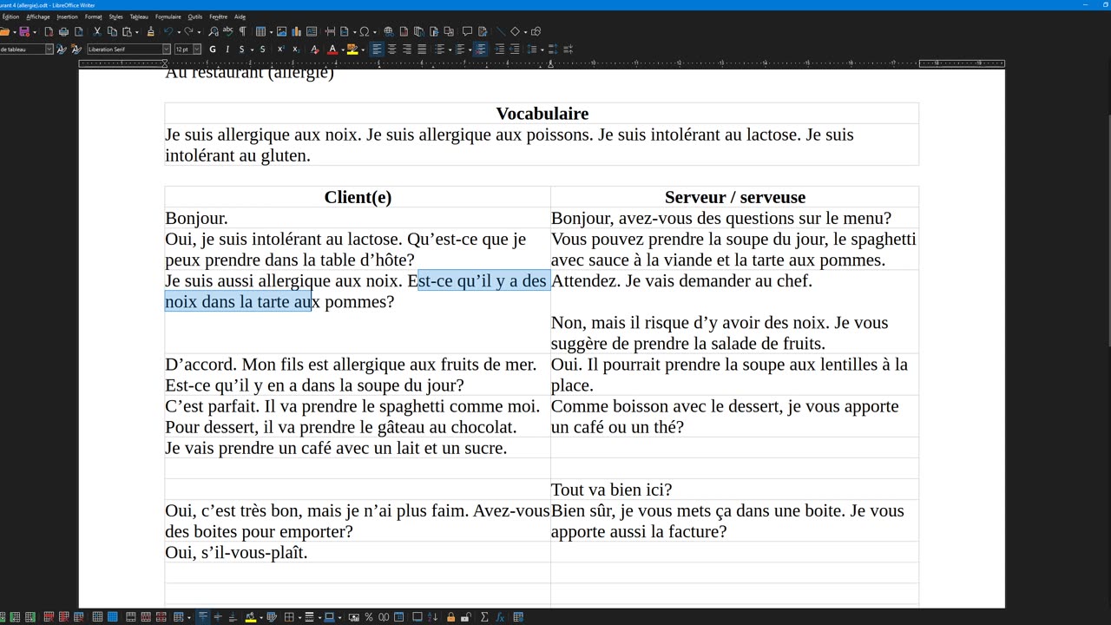
Task: Toggle Align Right paragraph button
Action: pos(407,49)
